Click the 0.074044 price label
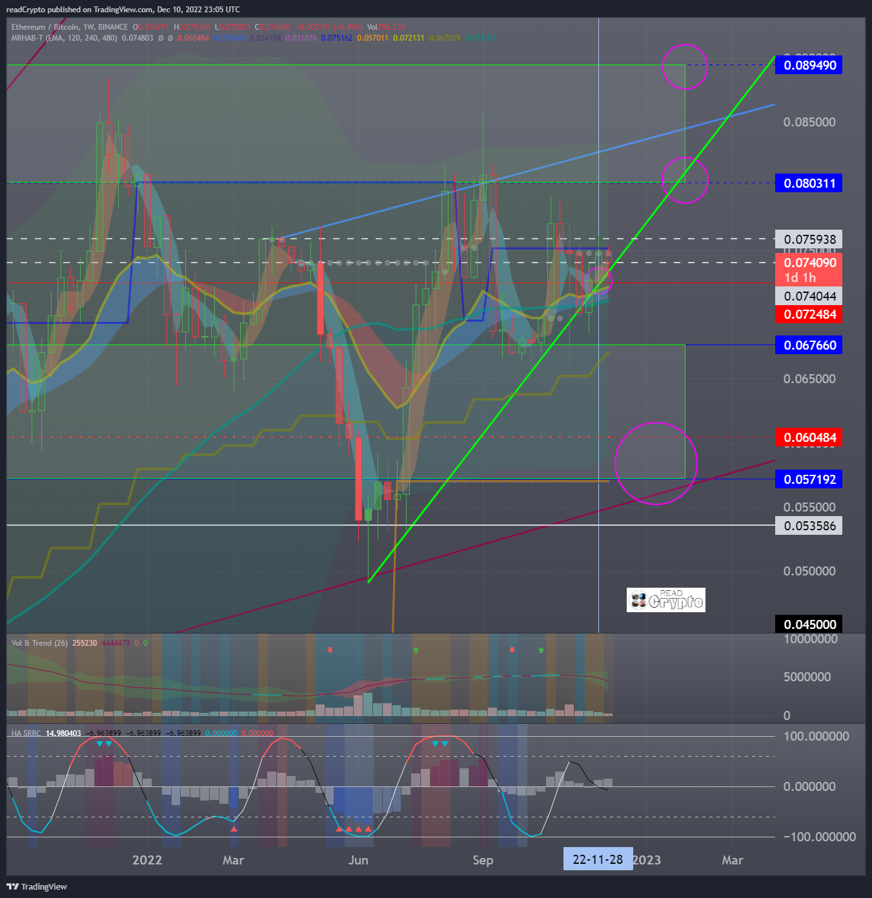 pyautogui.click(x=809, y=297)
